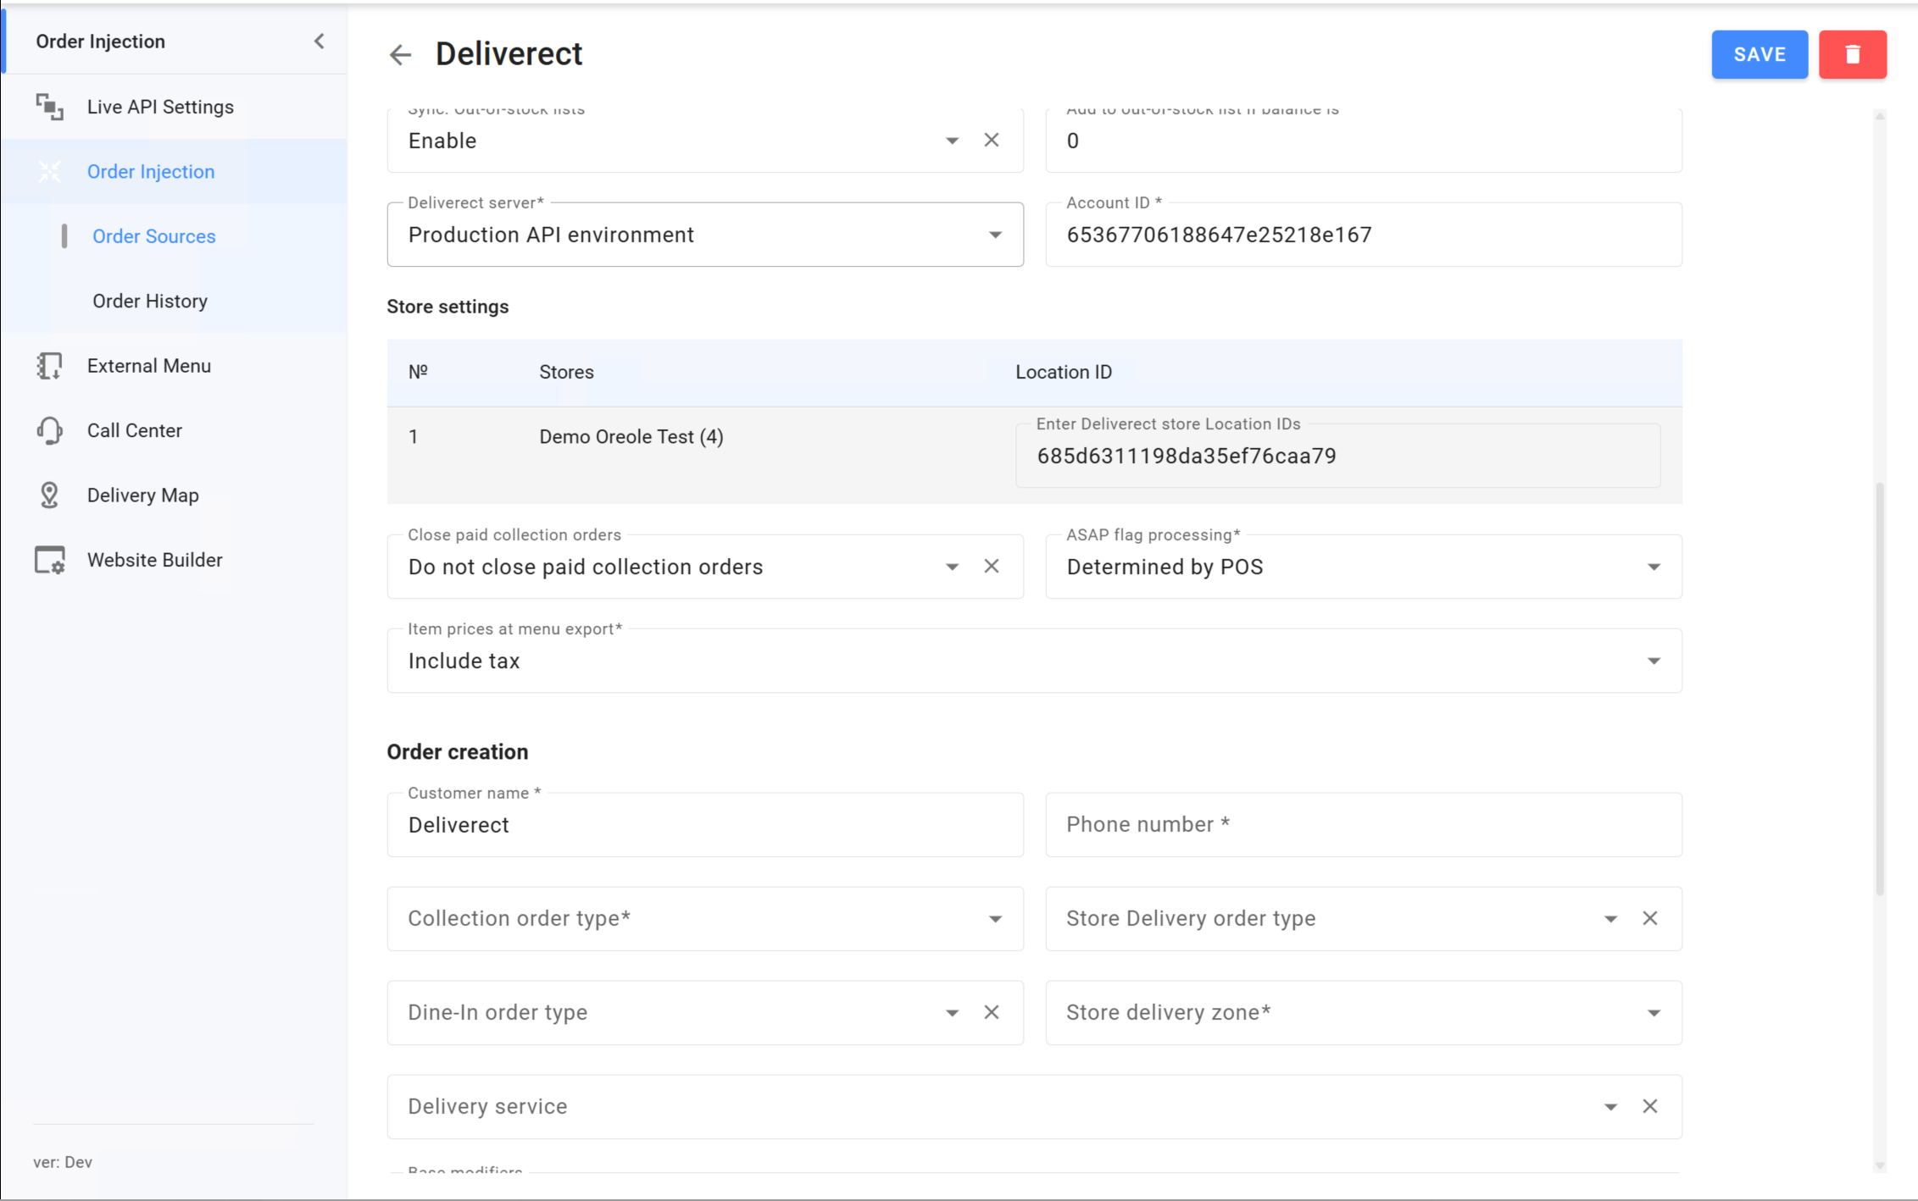Click the Demo Oreole Test (4) store cell

(x=631, y=437)
